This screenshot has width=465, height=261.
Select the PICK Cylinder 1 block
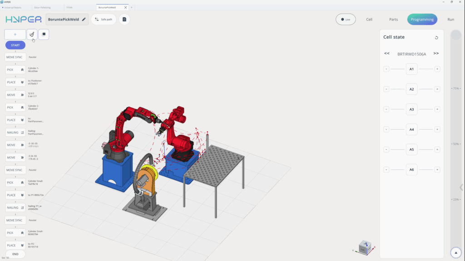[x=15, y=70]
